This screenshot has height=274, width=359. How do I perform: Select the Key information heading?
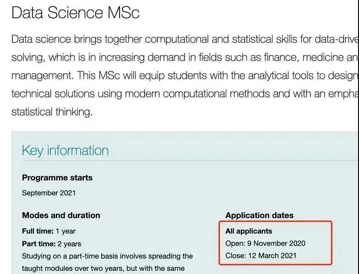point(65,150)
